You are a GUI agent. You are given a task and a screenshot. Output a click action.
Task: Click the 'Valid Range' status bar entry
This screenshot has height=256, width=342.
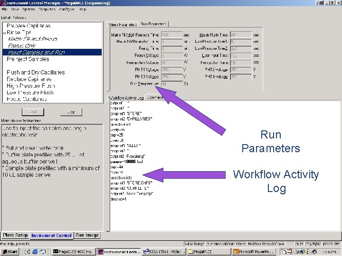pos(194,244)
